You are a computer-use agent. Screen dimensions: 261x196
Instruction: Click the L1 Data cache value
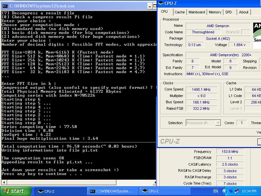coord(253,90)
